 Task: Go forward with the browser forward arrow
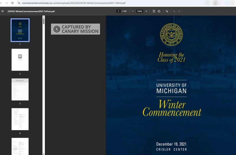click(x=6, y=3)
